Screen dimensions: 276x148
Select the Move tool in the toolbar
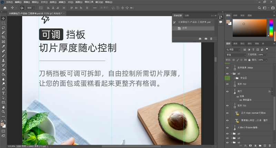(3, 18)
